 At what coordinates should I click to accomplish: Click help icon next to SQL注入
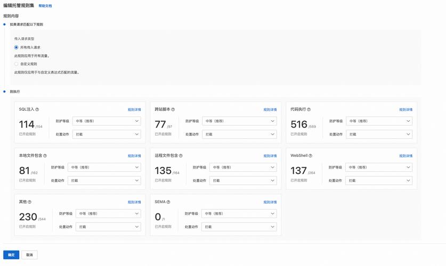pyautogui.click(x=37, y=110)
